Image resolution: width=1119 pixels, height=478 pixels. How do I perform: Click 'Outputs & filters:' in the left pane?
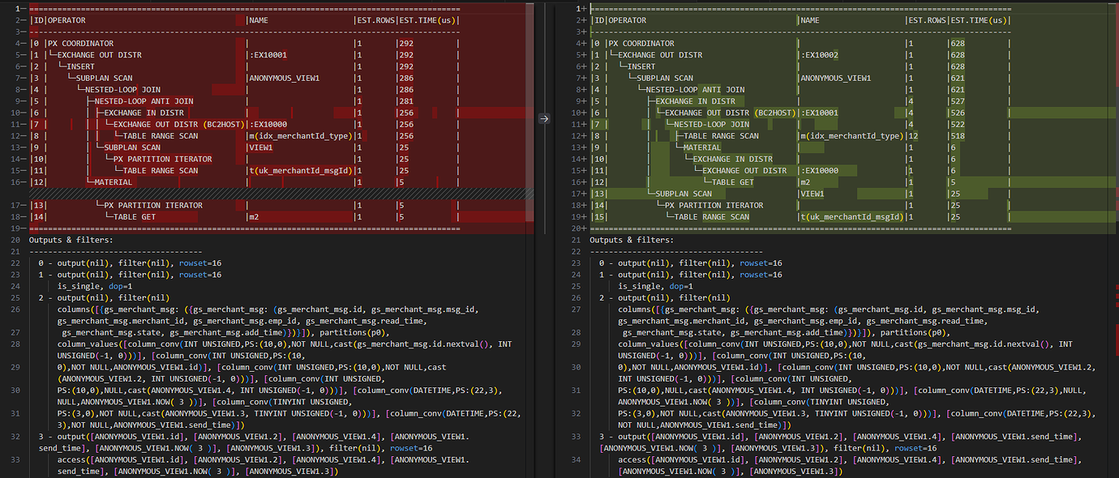tap(71, 240)
